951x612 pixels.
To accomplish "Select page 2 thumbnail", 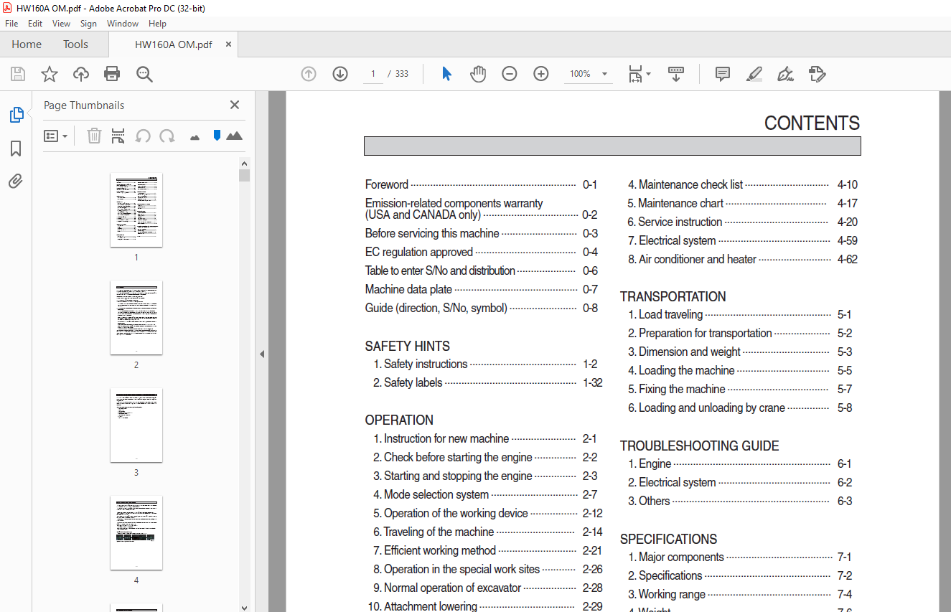I will (x=136, y=317).
